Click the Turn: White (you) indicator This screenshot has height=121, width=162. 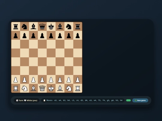click(27, 100)
